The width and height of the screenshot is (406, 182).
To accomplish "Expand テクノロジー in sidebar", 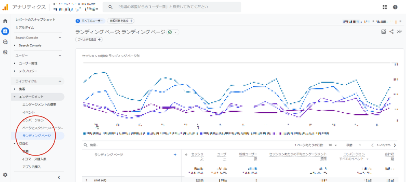I will click(15, 71).
